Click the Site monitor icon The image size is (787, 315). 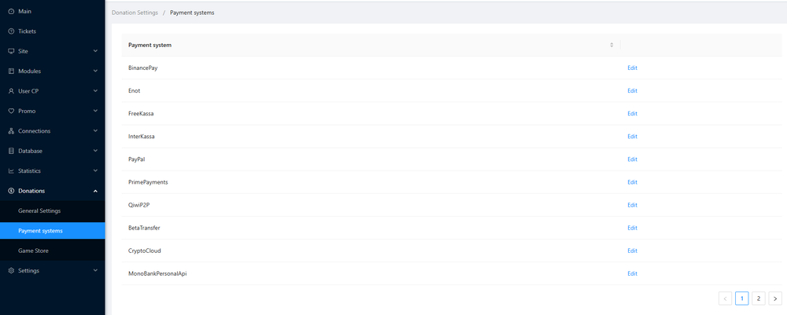pos(11,51)
